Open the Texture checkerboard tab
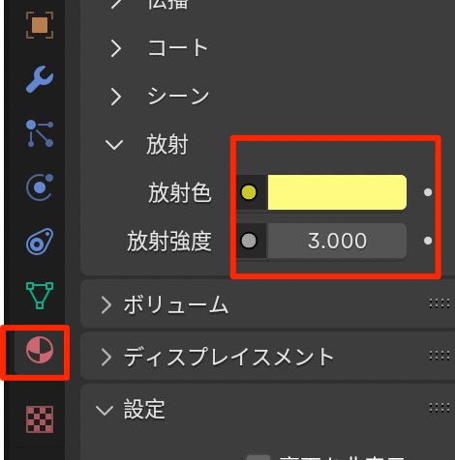Viewport: 455px width, 460px height. [x=40, y=419]
